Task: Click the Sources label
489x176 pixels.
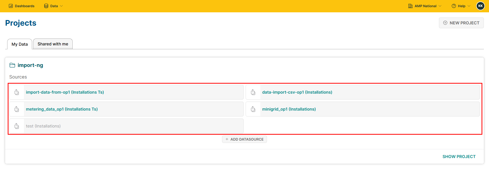Action: pyautogui.click(x=18, y=77)
